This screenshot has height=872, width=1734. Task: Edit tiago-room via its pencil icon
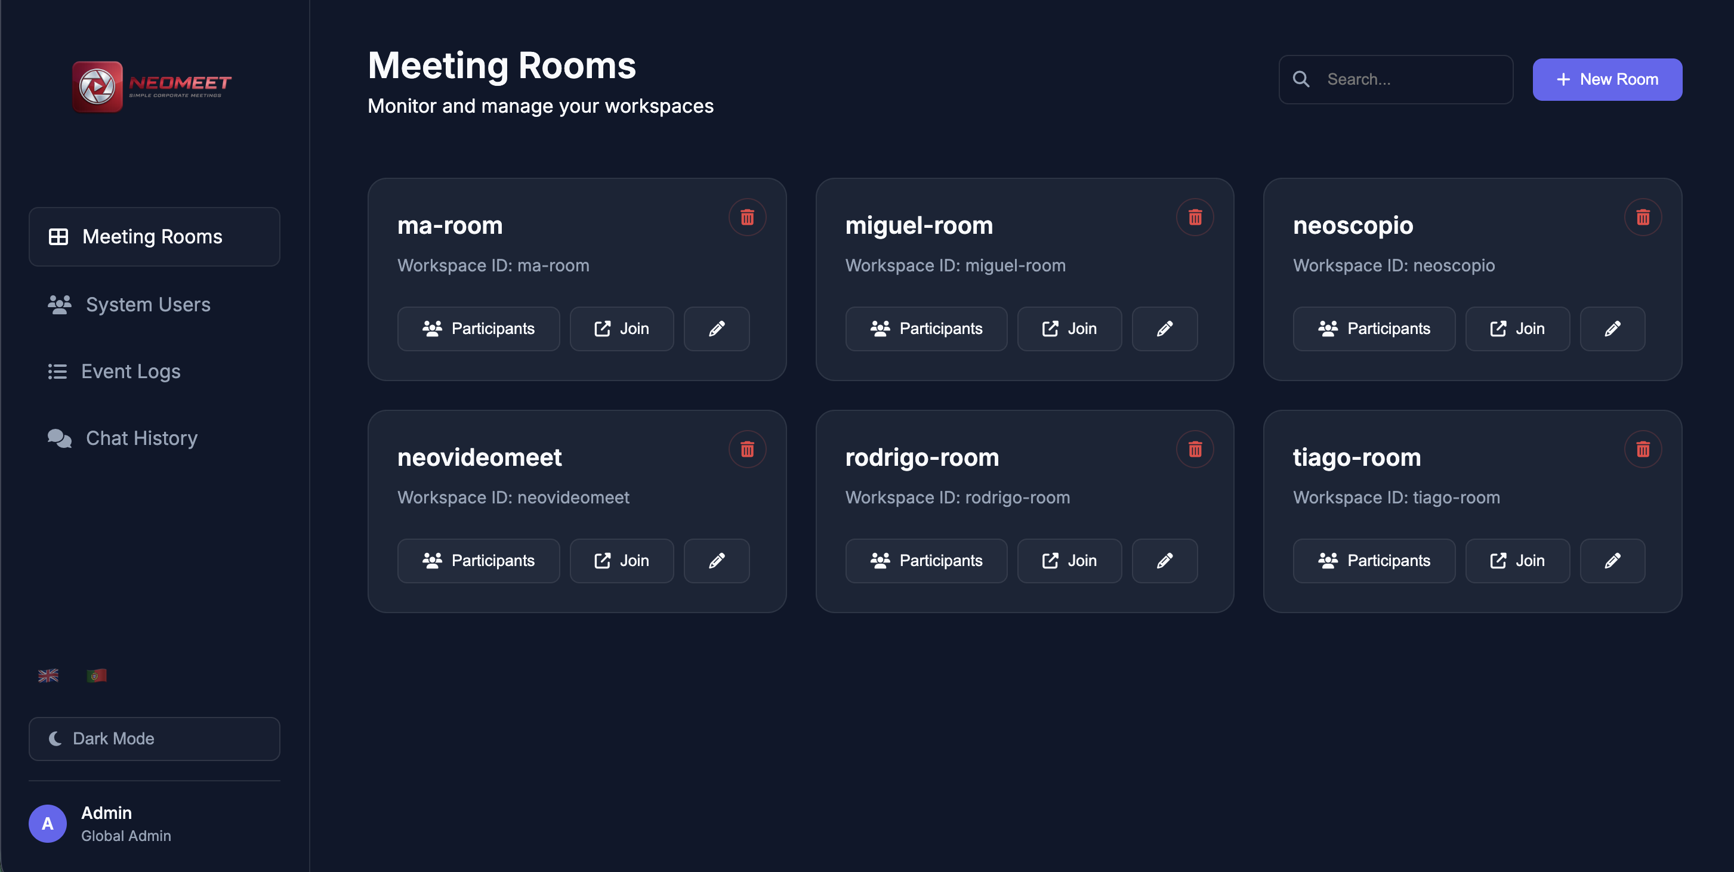[x=1612, y=561]
